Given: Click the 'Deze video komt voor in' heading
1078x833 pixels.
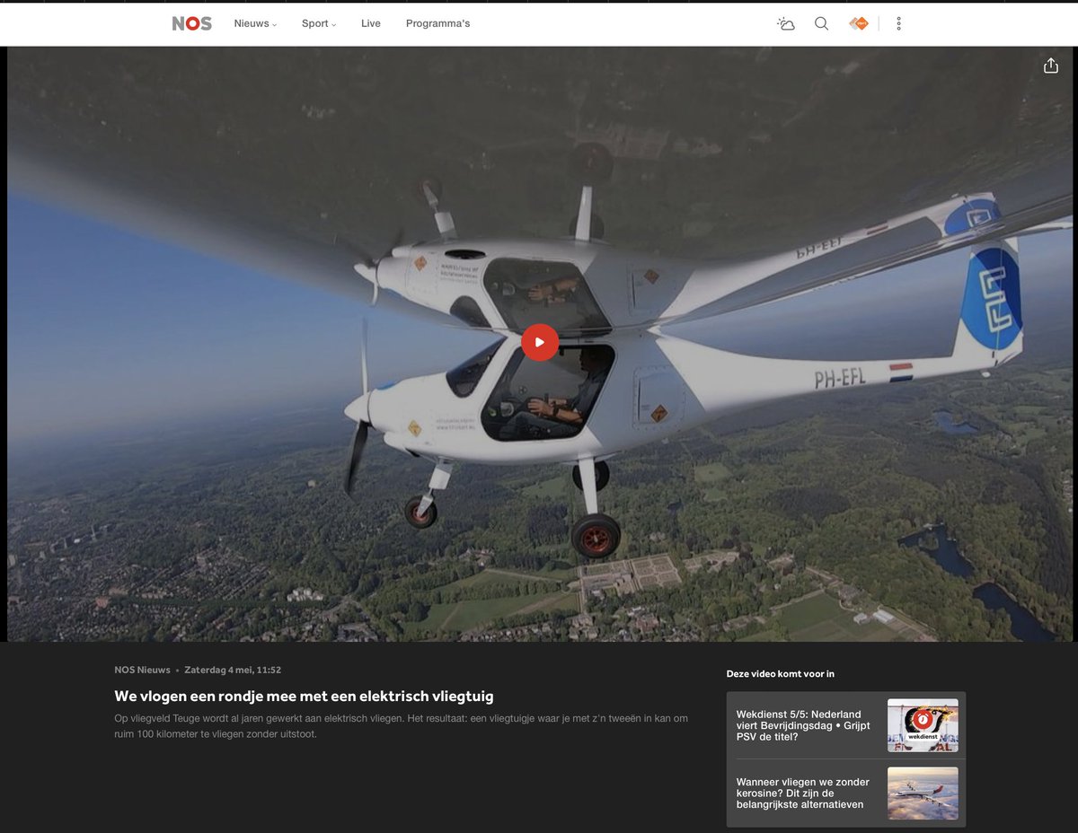Looking at the screenshot, I should pos(781,674).
